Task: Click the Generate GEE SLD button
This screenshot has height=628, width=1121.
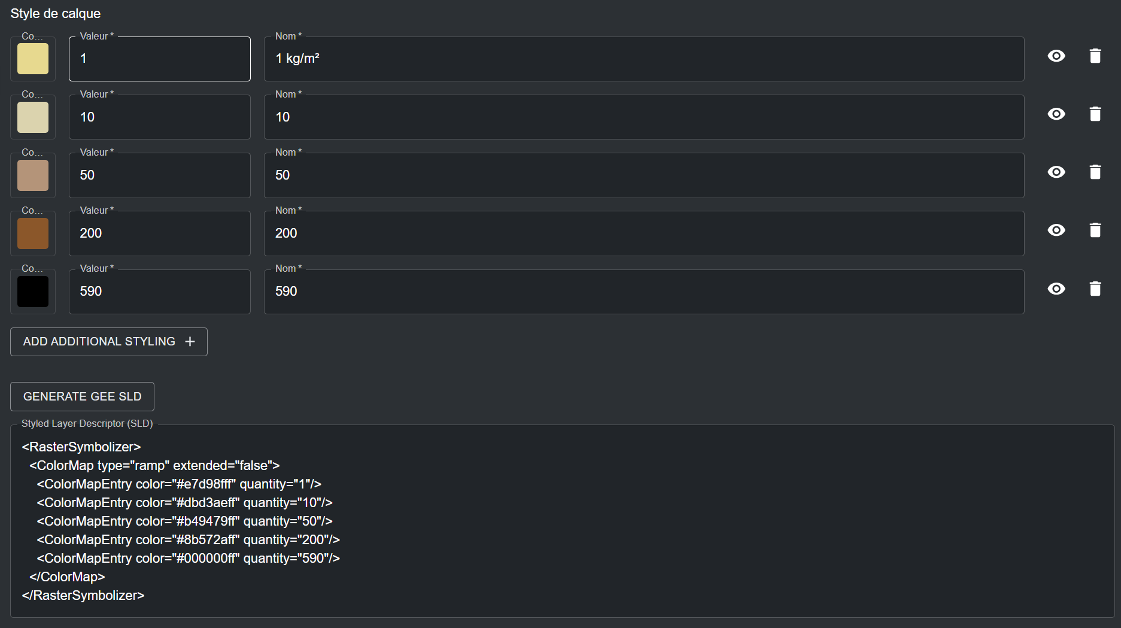Action: click(x=82, y=397)
